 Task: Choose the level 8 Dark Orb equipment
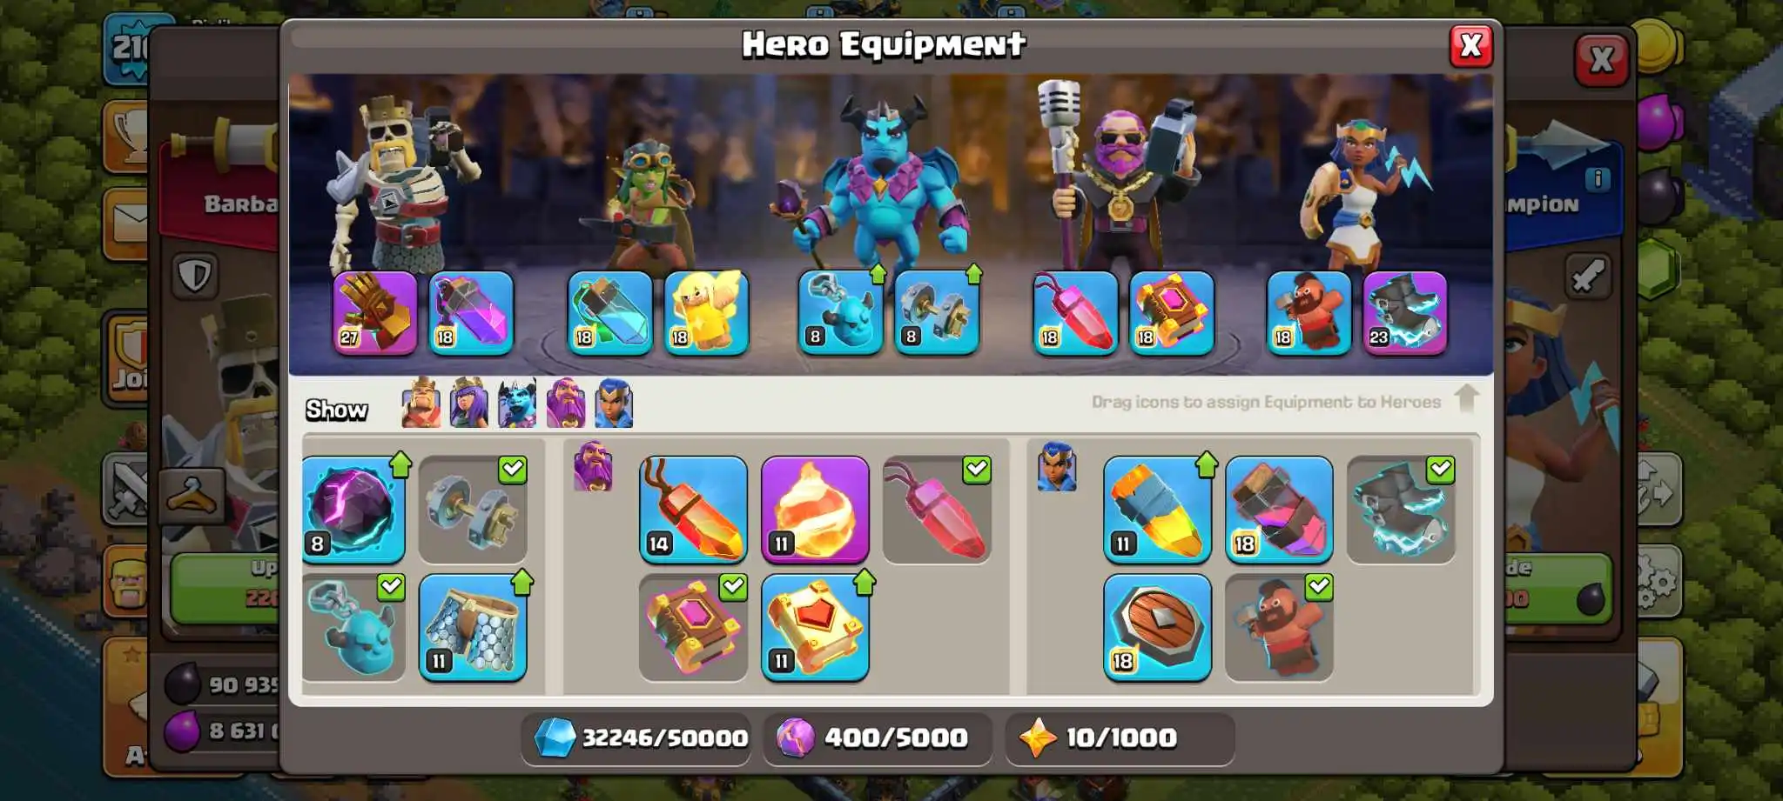pyautogui.click(x=353, y=510)
